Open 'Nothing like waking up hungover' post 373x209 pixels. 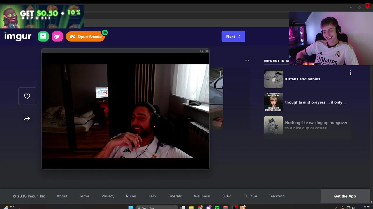316,125
